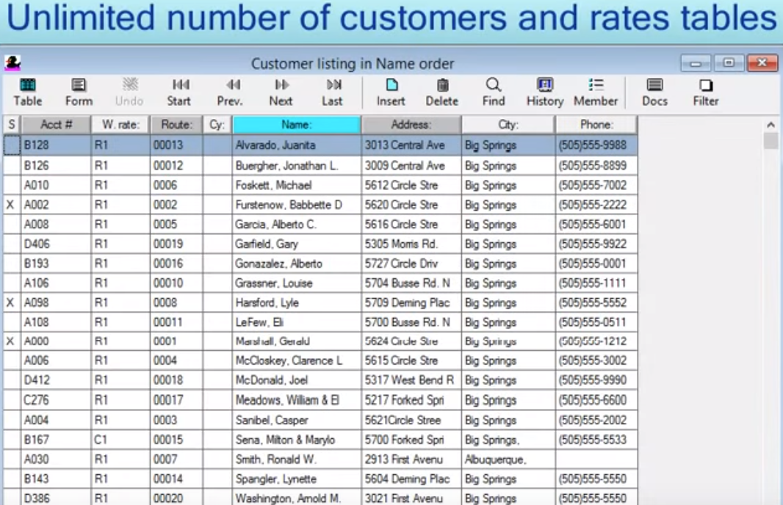Image resolution: width=783 pixels, height=505 pixels.
Task: Go to Prev. record
Action: [230, 92]
